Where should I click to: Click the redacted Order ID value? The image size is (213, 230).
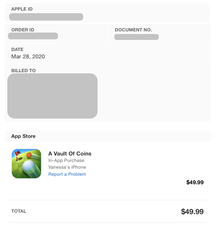point(33,36)
